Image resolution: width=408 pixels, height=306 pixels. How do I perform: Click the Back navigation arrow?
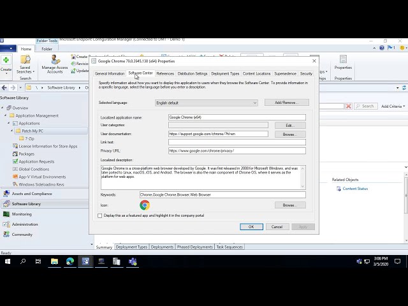4,88
